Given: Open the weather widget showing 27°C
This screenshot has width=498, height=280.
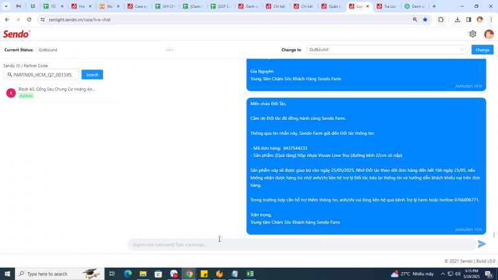Looking at the screenshot, I should click(412, 274).
